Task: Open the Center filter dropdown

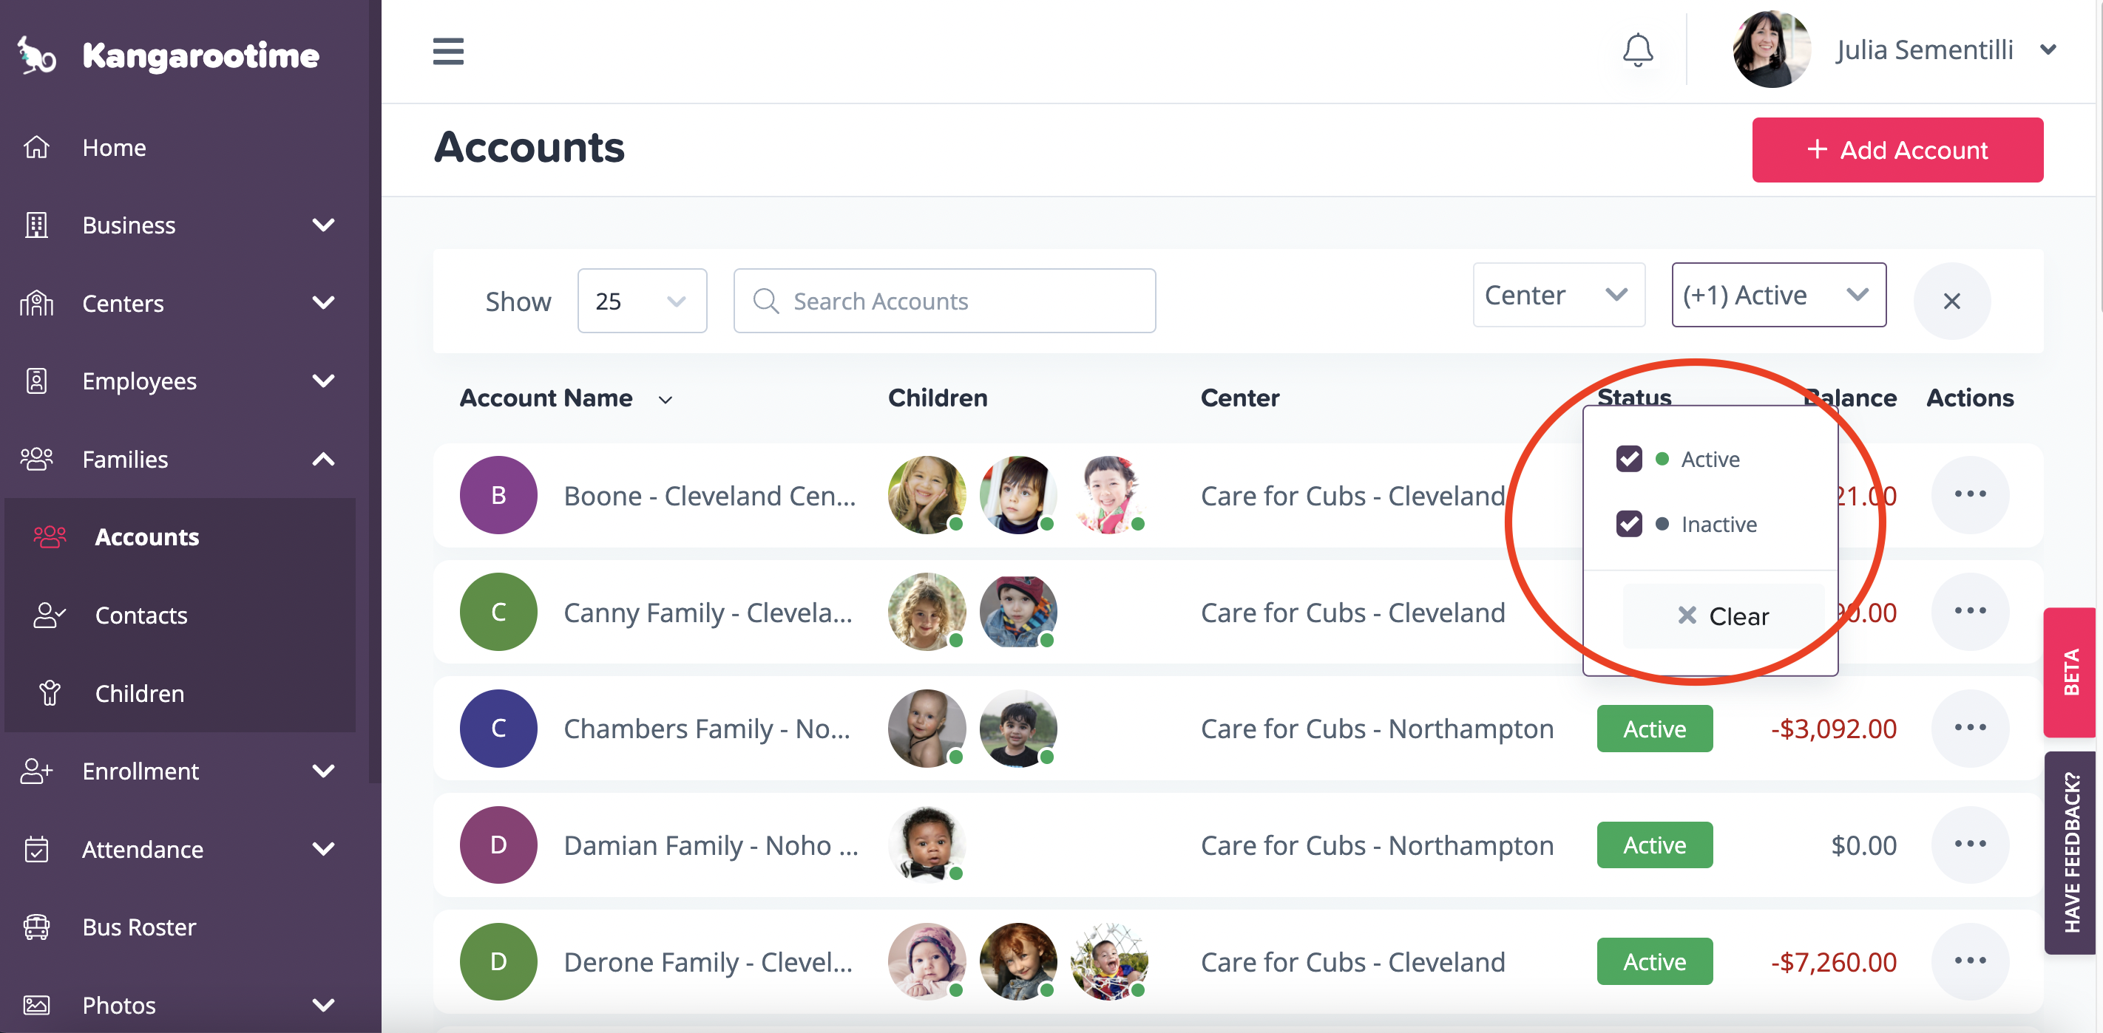Action: (x=1558, y=295)
